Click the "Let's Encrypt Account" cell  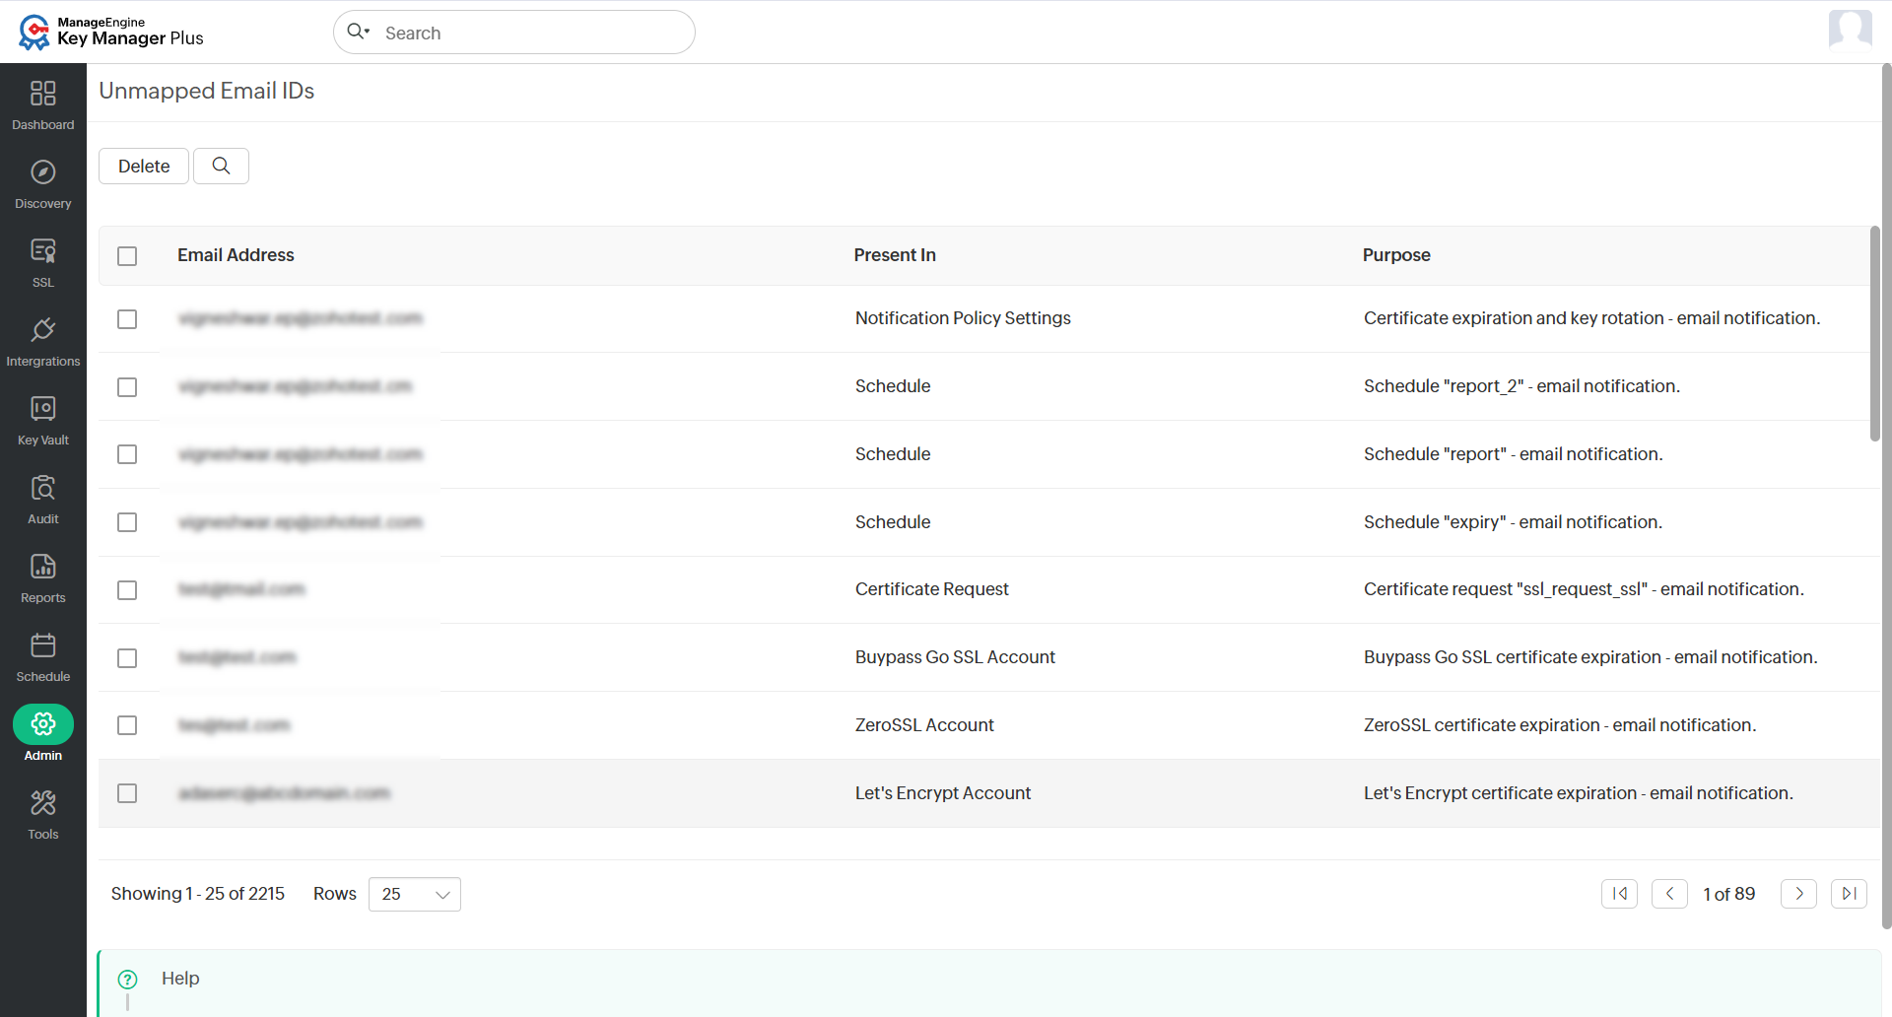(943, 793)
